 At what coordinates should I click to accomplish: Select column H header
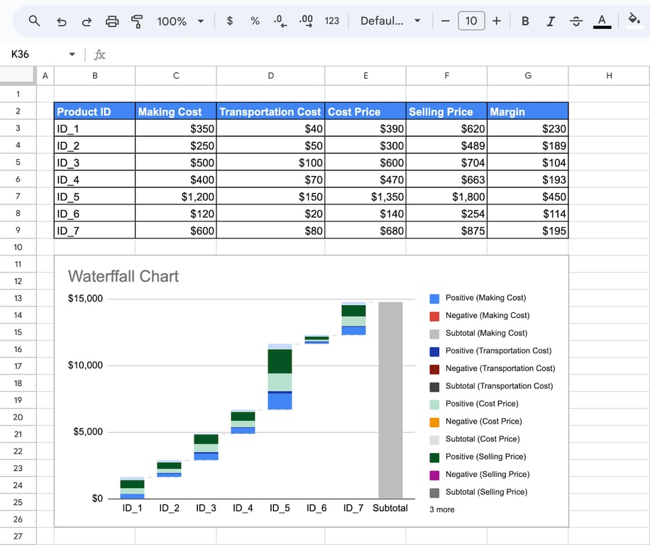point(609,75)
